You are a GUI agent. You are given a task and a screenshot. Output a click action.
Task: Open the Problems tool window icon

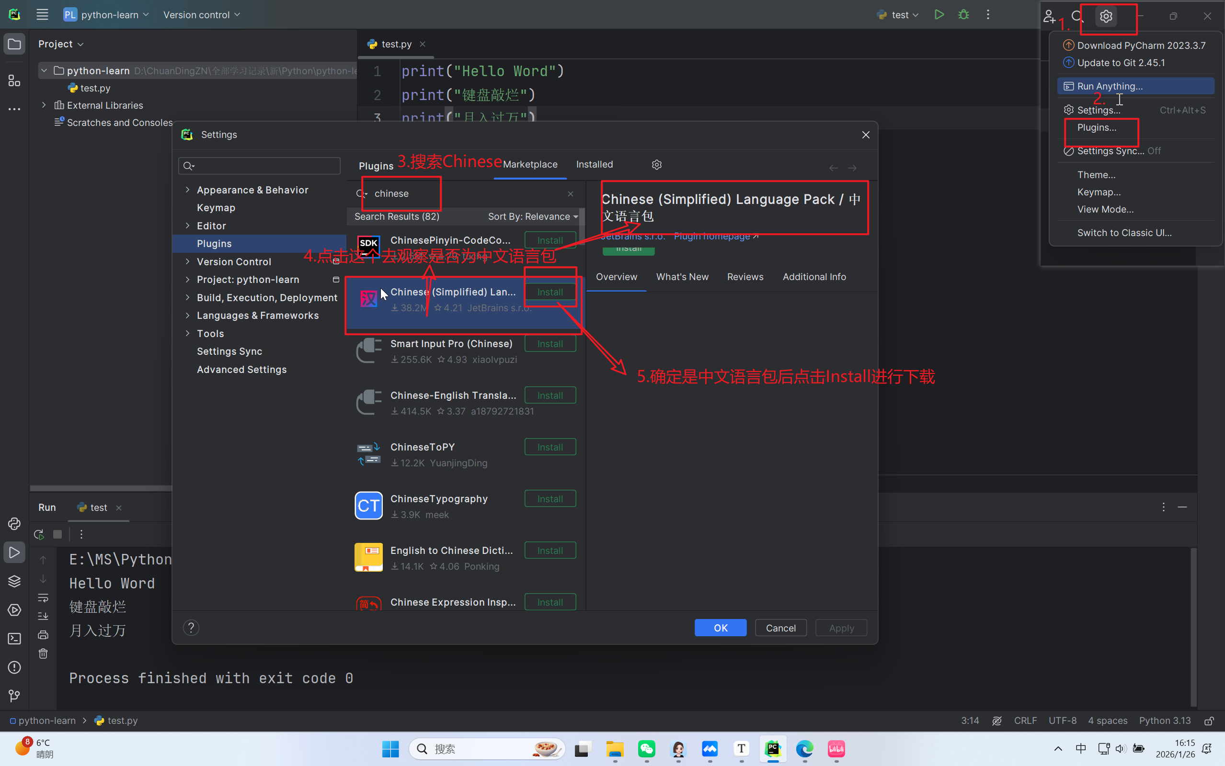click(14, 667)
